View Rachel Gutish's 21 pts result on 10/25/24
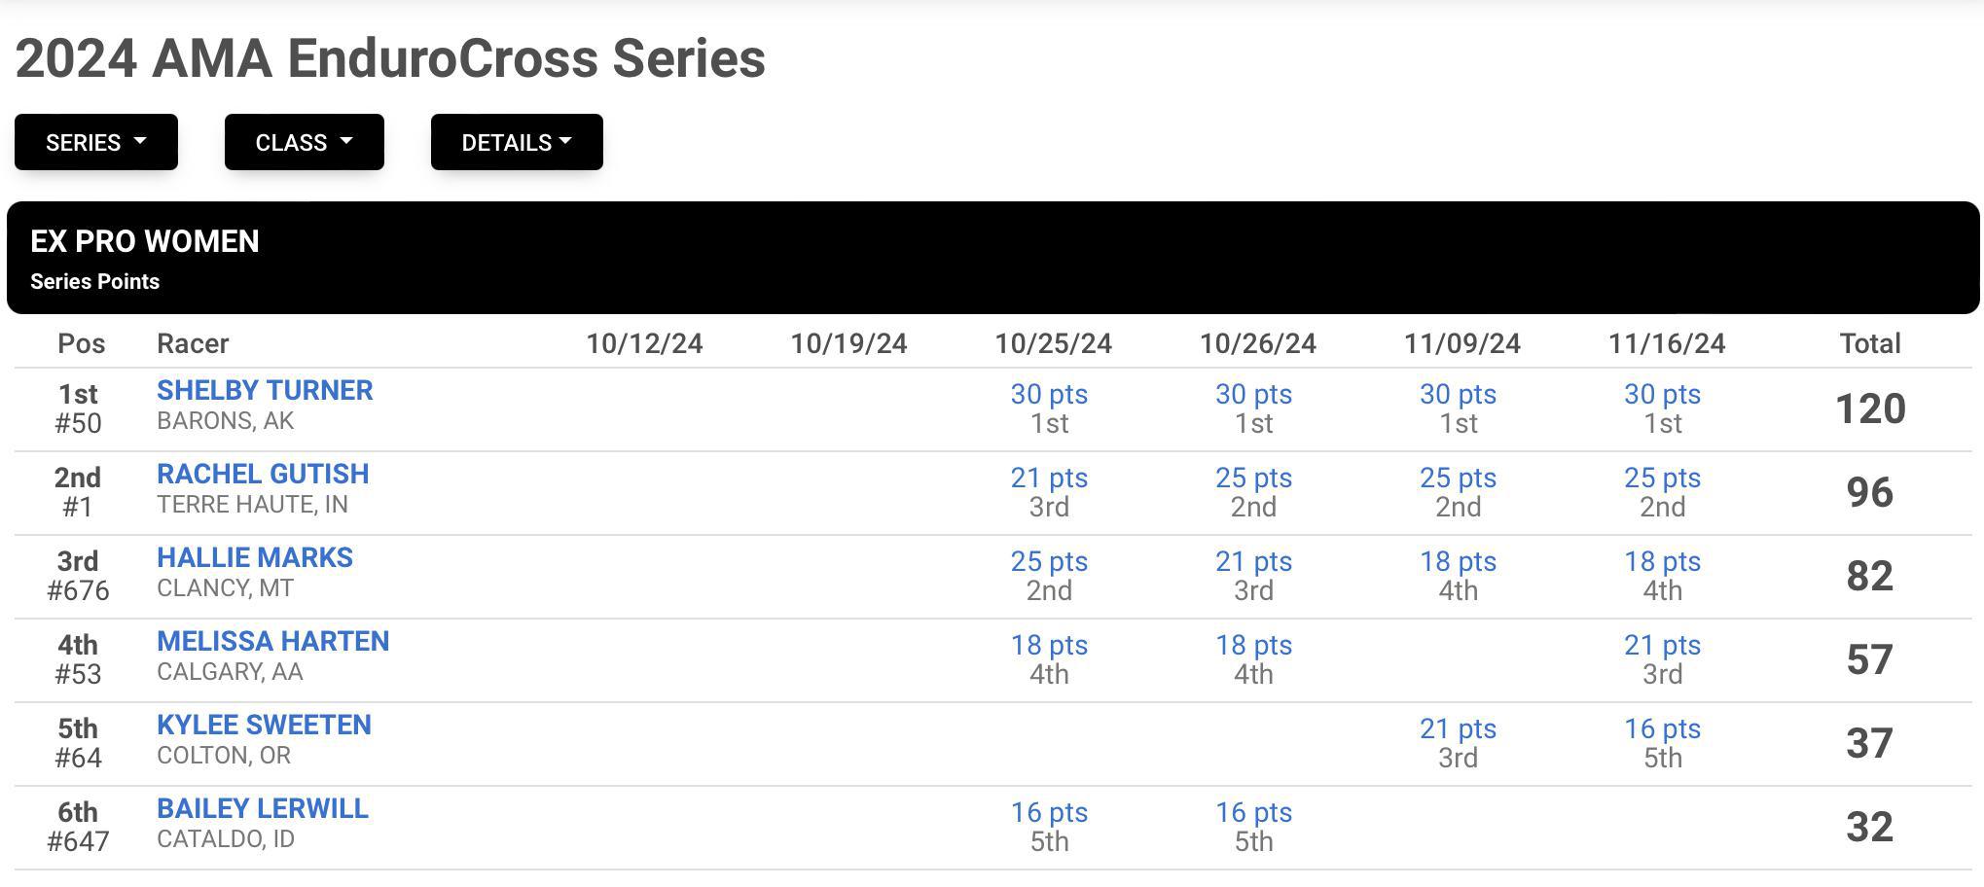The height and width of the screenshot is (887, 1984). (x=1049, y=478)
